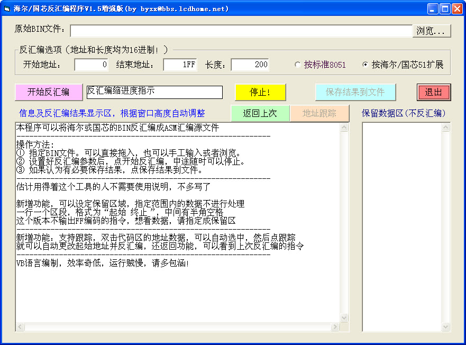
Task: Click the 保存结果到文件 button
Action: click(355, 92)
